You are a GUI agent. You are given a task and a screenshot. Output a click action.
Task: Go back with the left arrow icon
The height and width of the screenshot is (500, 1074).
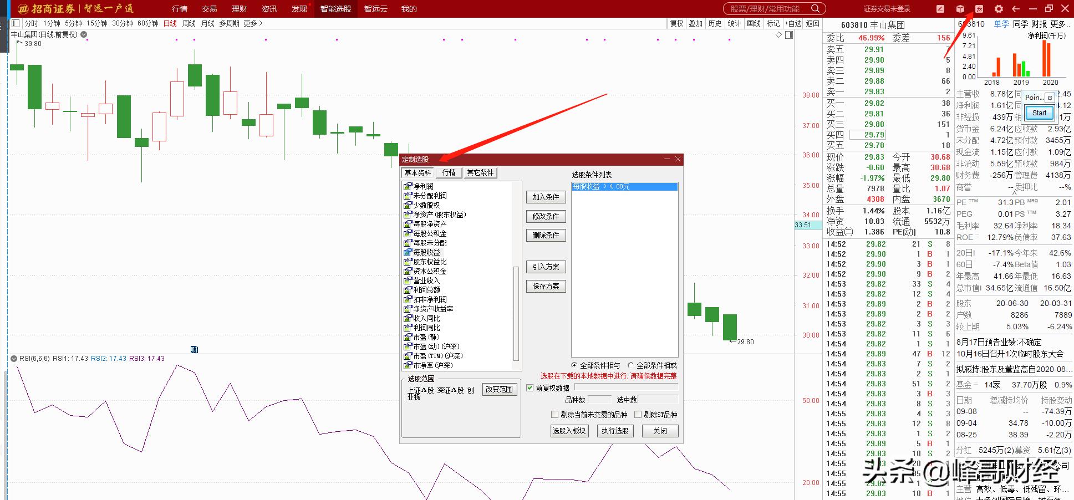click(x=1016, y=9)
